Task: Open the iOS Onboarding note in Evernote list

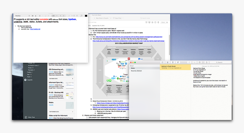Action: tap(61, 72)
